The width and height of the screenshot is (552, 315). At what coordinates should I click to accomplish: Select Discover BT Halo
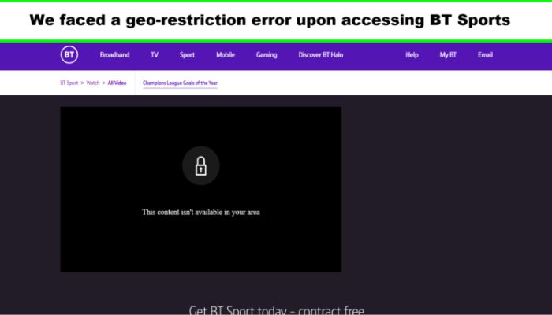coord(321,55)
